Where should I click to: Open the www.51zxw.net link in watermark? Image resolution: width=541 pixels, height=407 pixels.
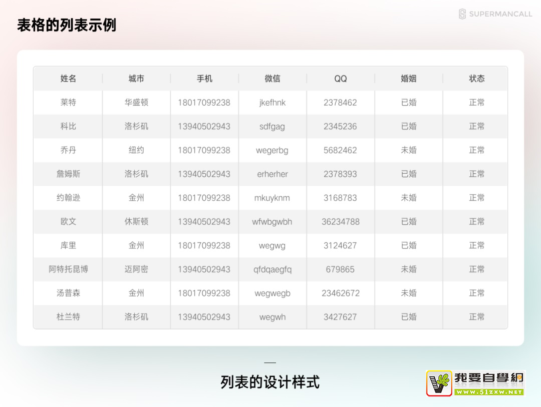489,392
